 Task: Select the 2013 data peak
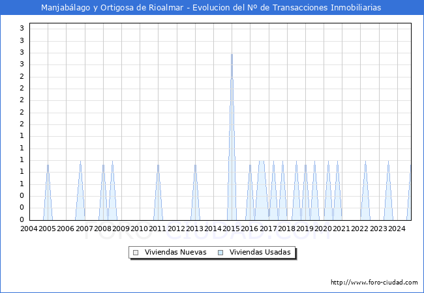tap(195, 192)
